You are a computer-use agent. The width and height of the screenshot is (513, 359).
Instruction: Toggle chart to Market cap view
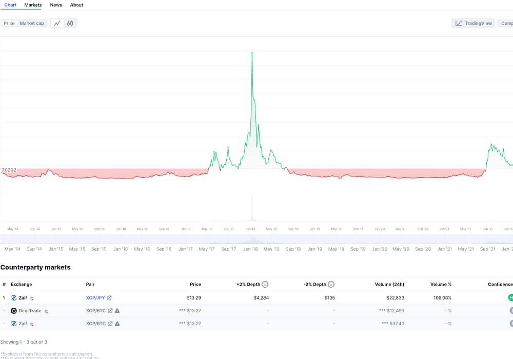tap(32, 23)
